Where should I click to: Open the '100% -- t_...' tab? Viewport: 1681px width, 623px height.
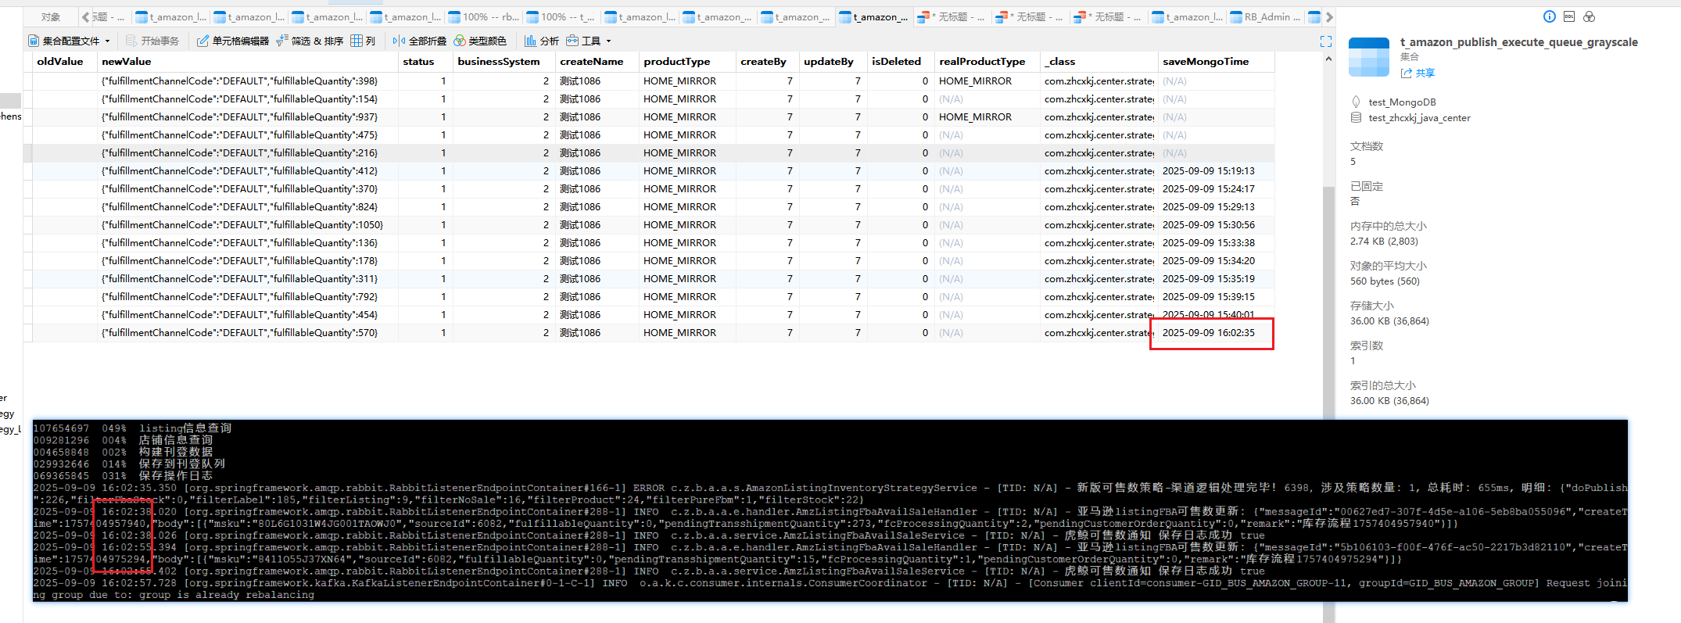pyautogui.click(x=561, y=17)
